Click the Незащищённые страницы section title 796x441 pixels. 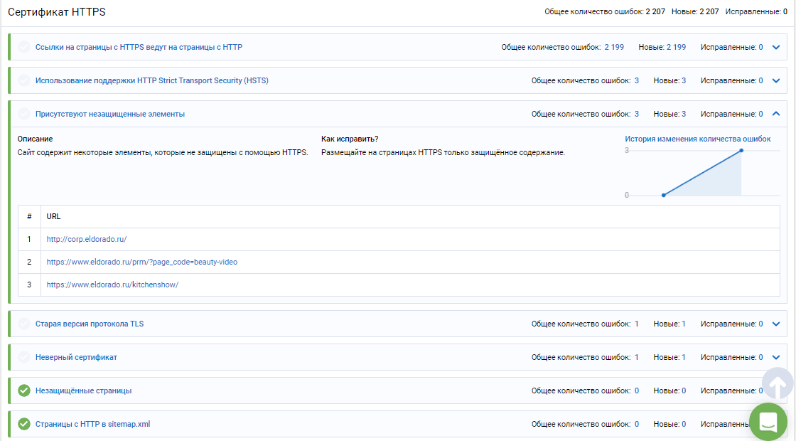click(x=83, y=390)
